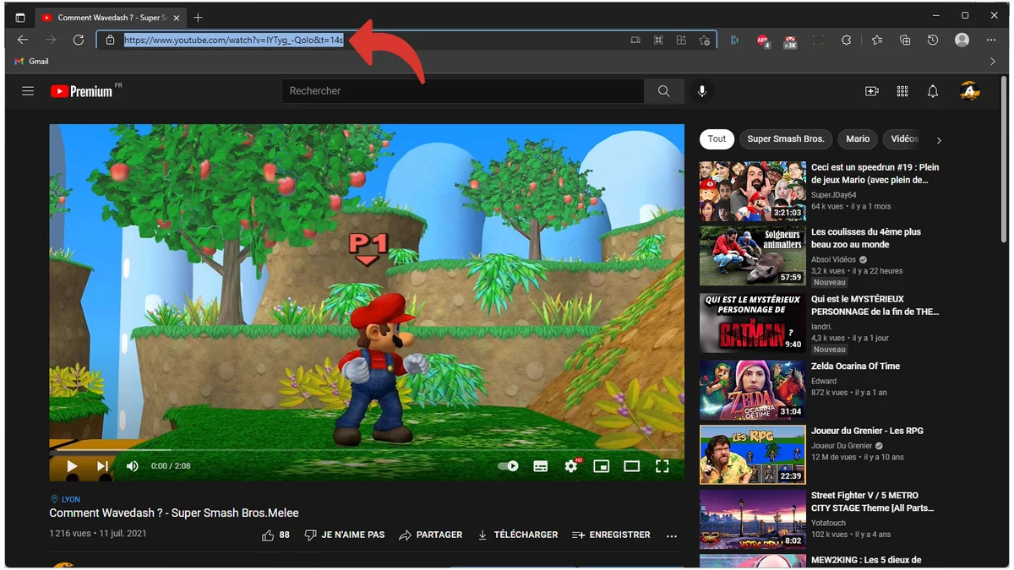Select the Vidéos filter chip
This screenshot has height=570, width=1014.
click(x=902, y=139)
